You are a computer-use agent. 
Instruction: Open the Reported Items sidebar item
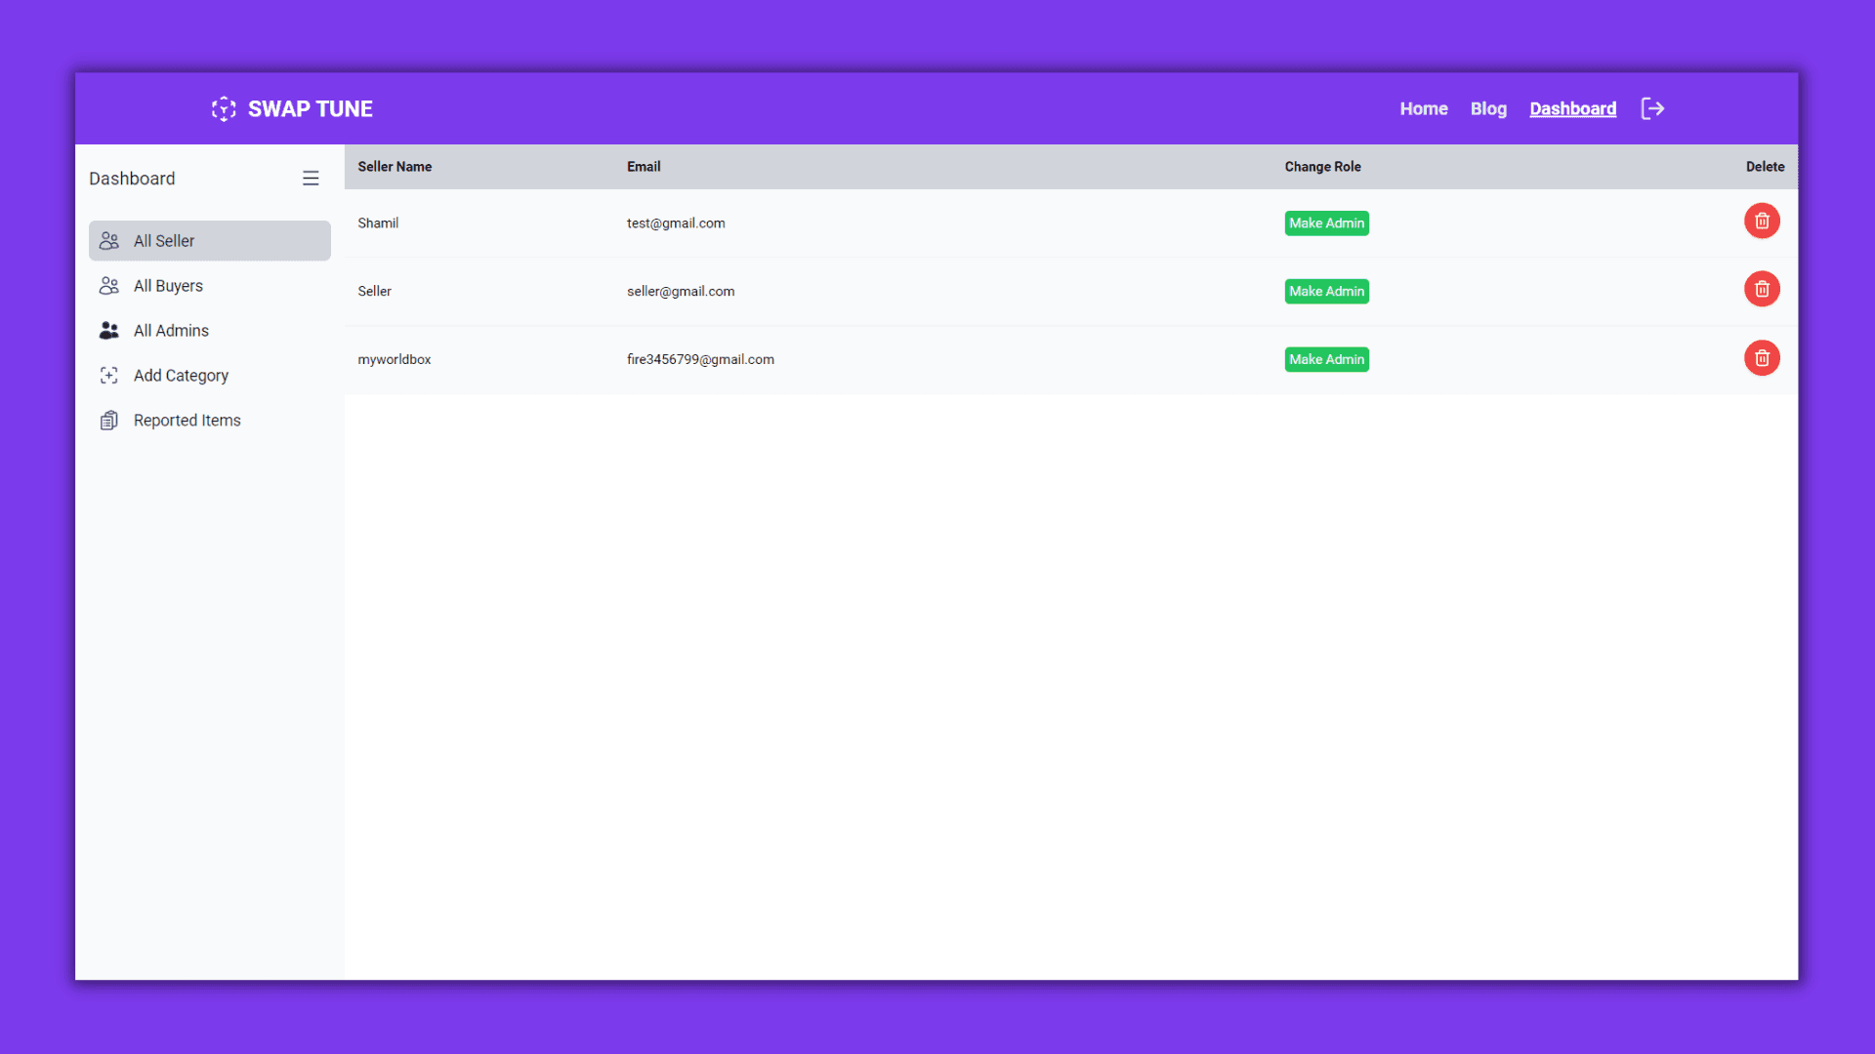(210, 421)
